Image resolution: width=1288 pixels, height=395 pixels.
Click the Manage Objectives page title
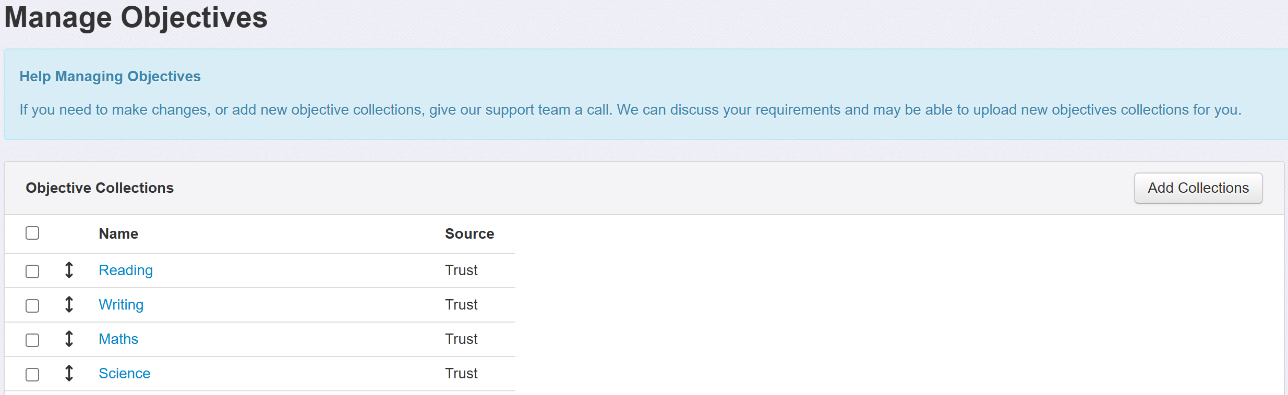click(136, 17)
